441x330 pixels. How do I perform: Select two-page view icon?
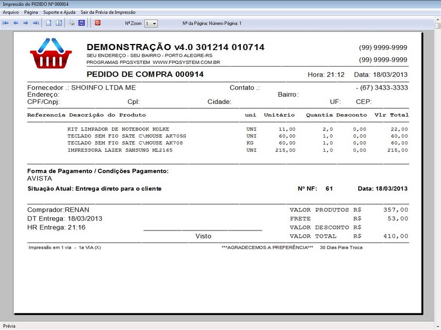58,23
